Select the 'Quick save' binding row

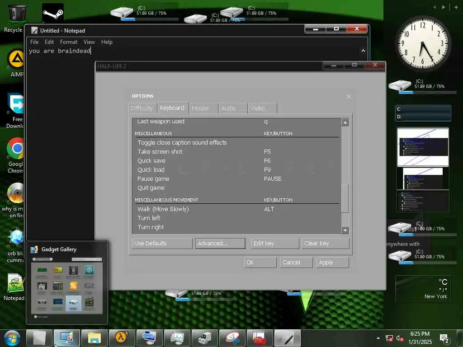pos(236,161)
